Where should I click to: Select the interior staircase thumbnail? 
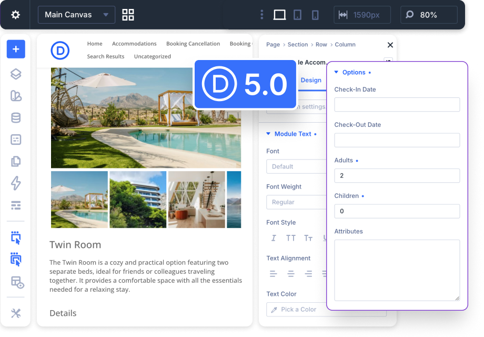(197, 200)
